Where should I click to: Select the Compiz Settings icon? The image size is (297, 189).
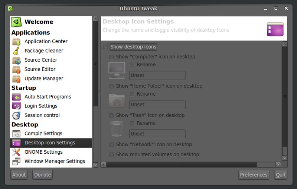coord(16,134)
